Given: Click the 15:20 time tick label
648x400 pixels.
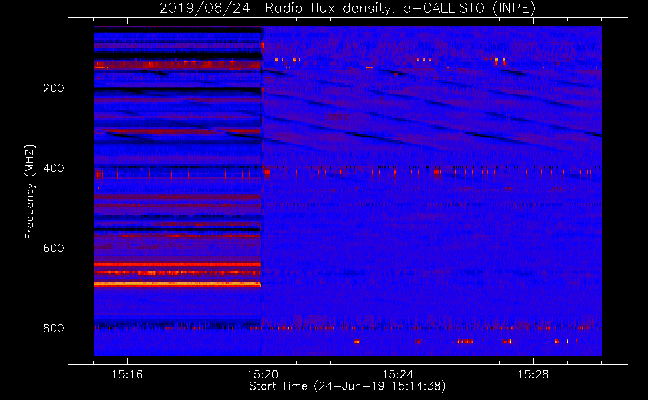Looking at the screenshot, I should click(x=263, y=375).
